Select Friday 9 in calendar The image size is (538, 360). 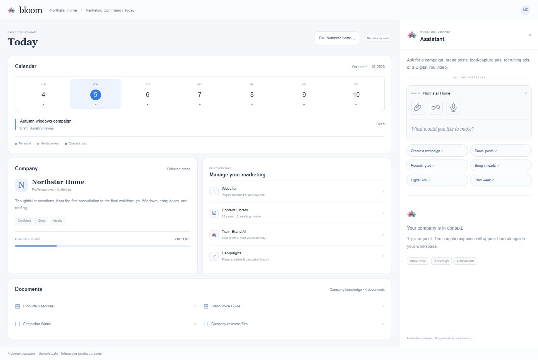(304, 94)
